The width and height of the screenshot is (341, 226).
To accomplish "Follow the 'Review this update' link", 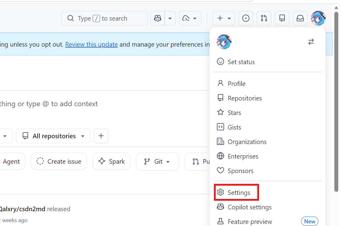I will (91, 44).
